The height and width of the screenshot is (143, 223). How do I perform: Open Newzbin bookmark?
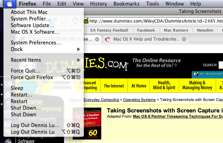click(x=205, y=30)
